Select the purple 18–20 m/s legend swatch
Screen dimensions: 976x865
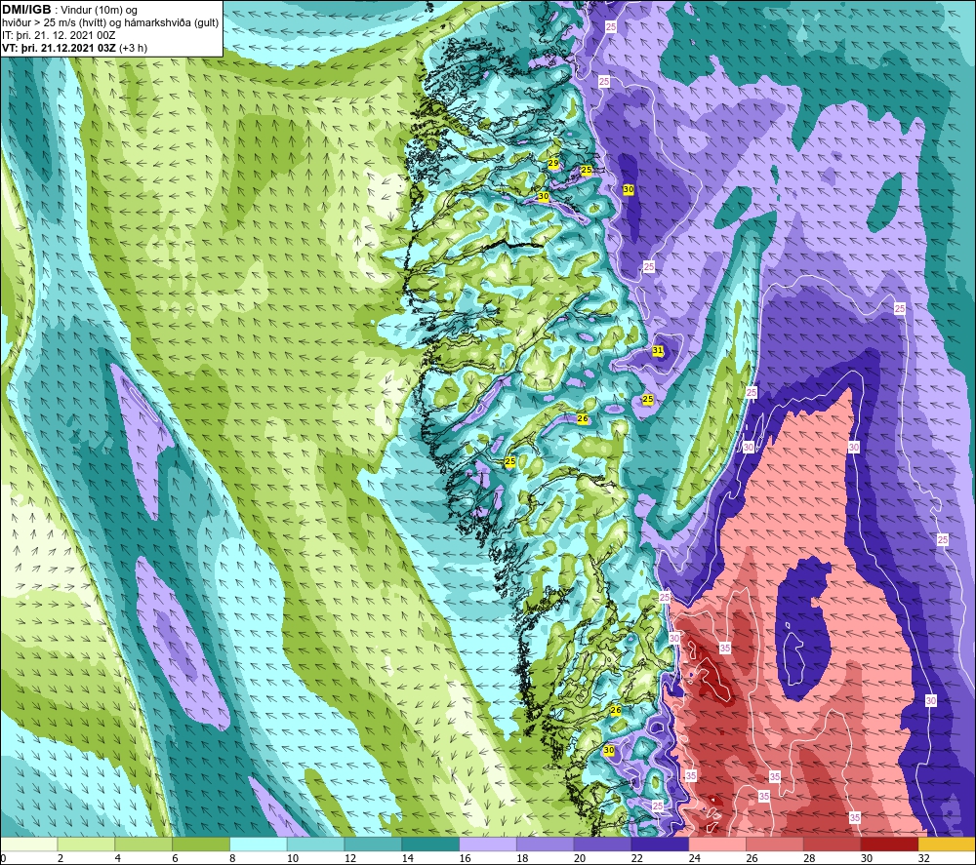pyautogui.click(x=546, y=844)
